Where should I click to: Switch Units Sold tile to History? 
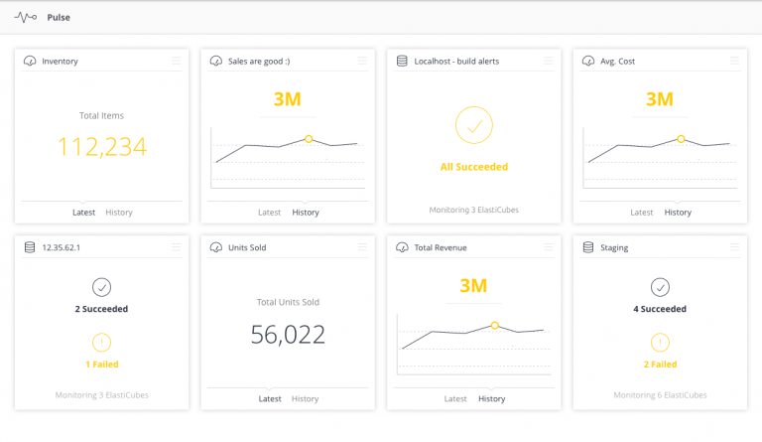point(306,398)
